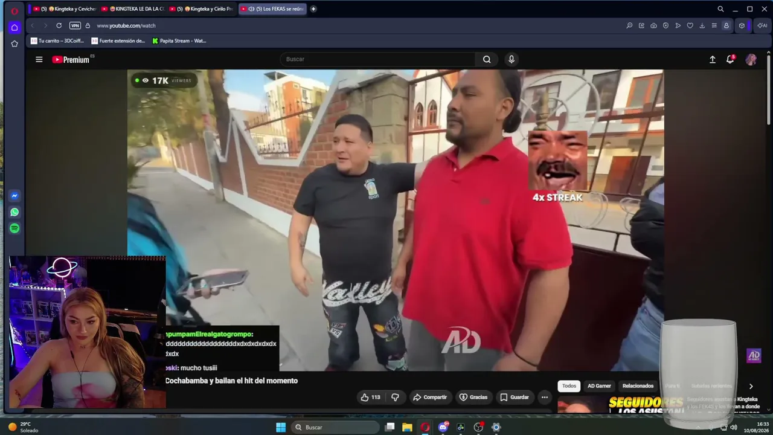Go back to the previous page
773x435 pixels.
(32, 25)
